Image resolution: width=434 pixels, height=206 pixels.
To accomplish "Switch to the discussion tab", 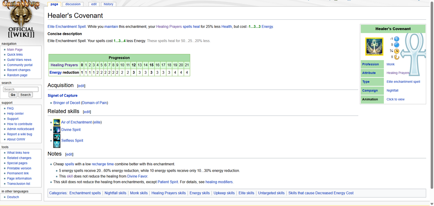I will tap(73, 4).
